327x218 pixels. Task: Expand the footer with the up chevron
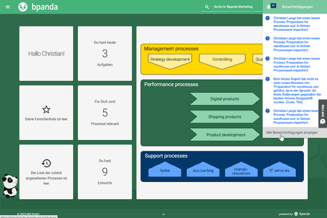[x=164, y=214]
